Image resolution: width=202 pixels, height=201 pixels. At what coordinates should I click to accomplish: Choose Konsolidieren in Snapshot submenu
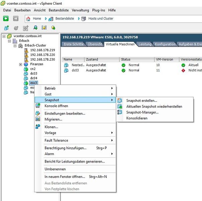[155, 118]
